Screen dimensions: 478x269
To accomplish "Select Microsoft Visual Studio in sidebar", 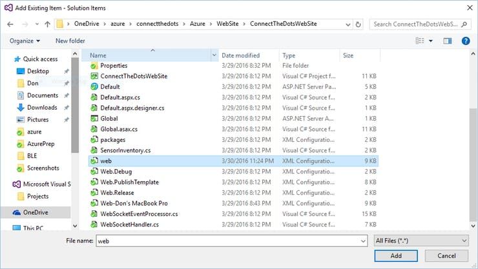I will [x=47, y=184].
